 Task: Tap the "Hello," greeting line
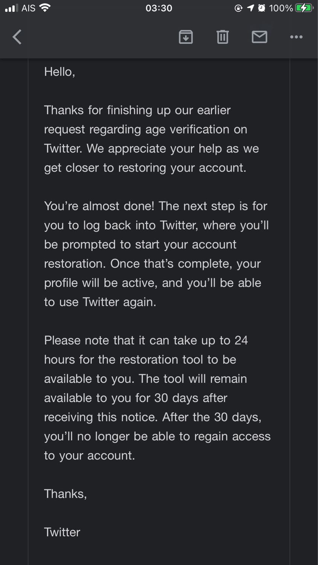coord(60,72)
